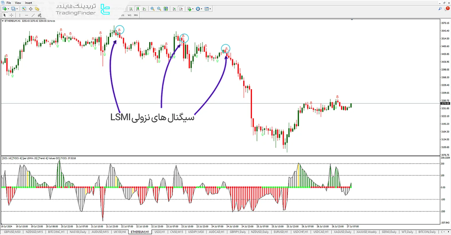Open the Indicators list dropdown arrow

point(193,9)
